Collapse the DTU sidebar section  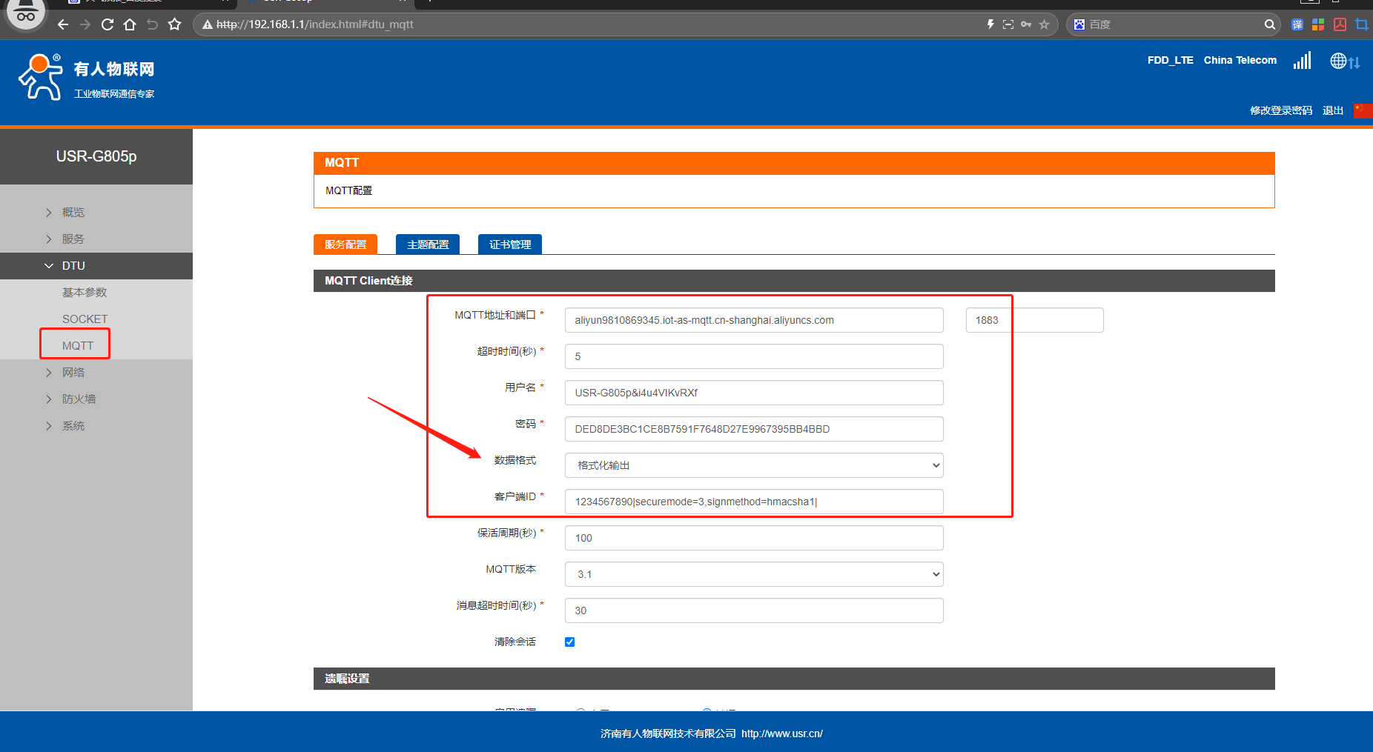[73, 265]
